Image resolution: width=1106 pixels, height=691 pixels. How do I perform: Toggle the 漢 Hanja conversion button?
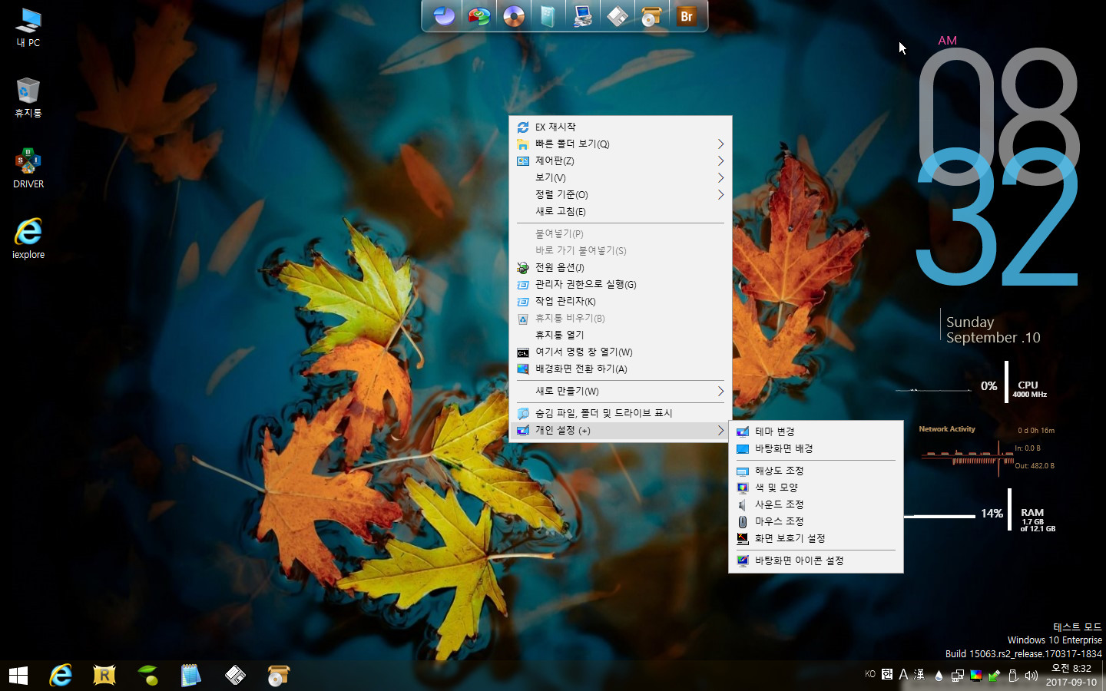click(x=919, y=674)
